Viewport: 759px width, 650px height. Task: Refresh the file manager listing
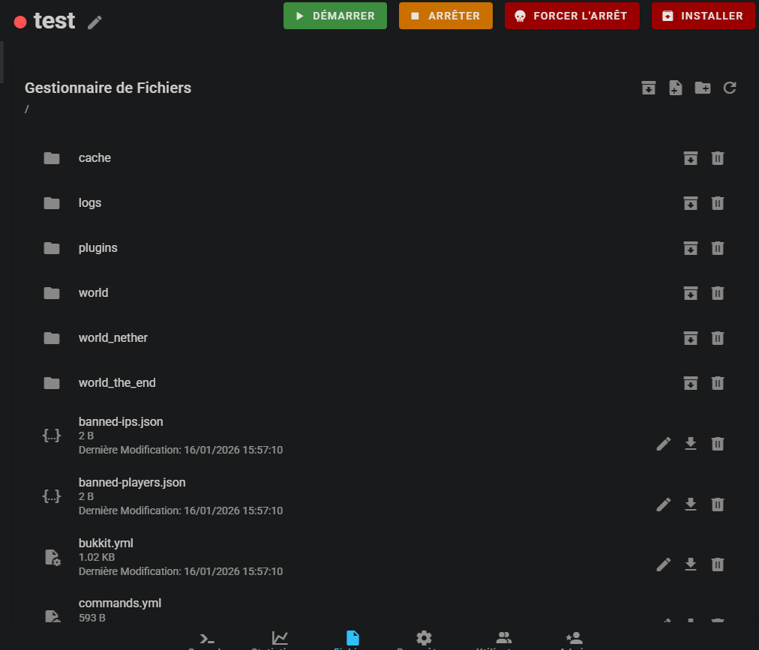coord(730,88)
